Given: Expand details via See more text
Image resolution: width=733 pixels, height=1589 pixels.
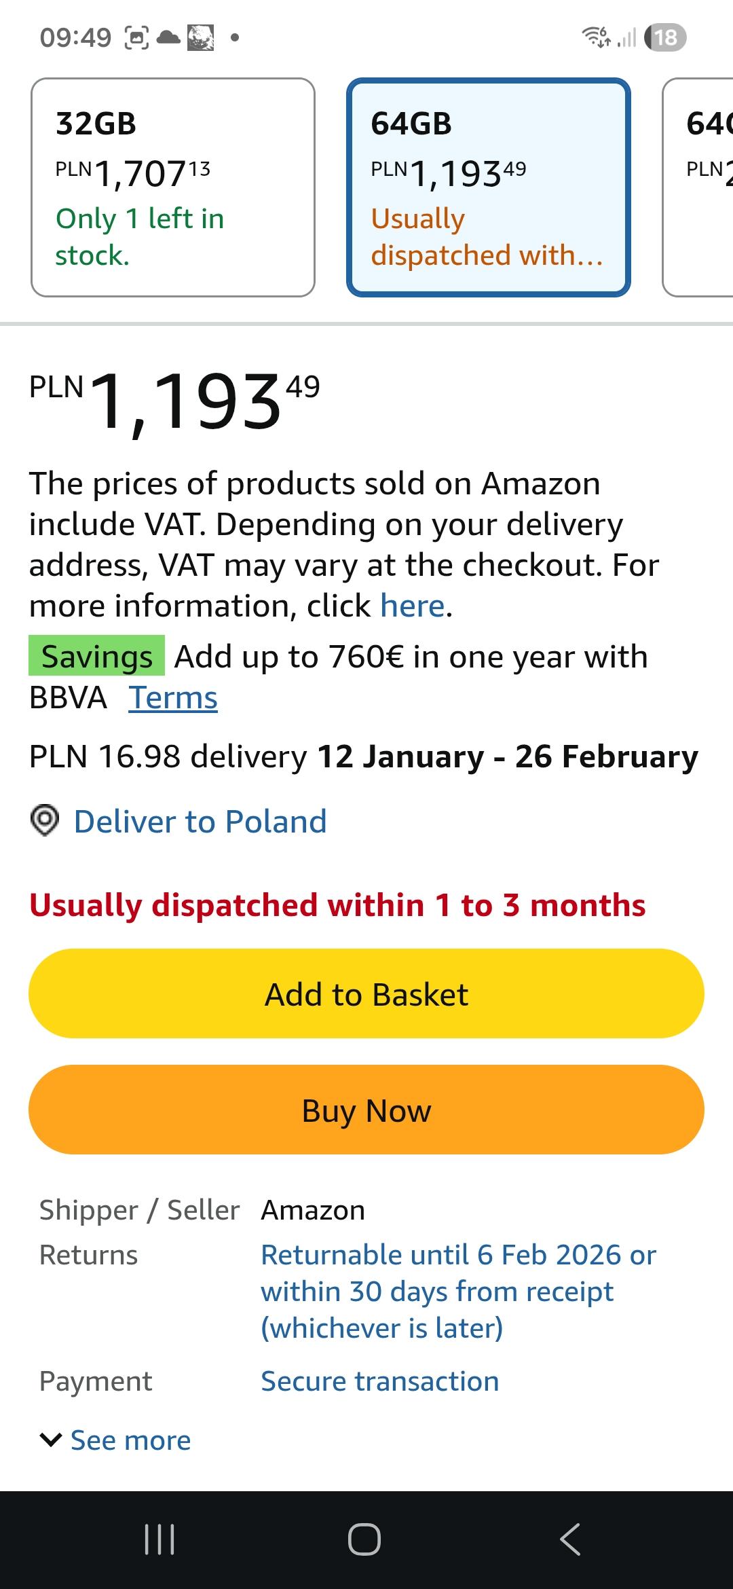Looking at the screenshot, I should click(x=131, y=1440).
